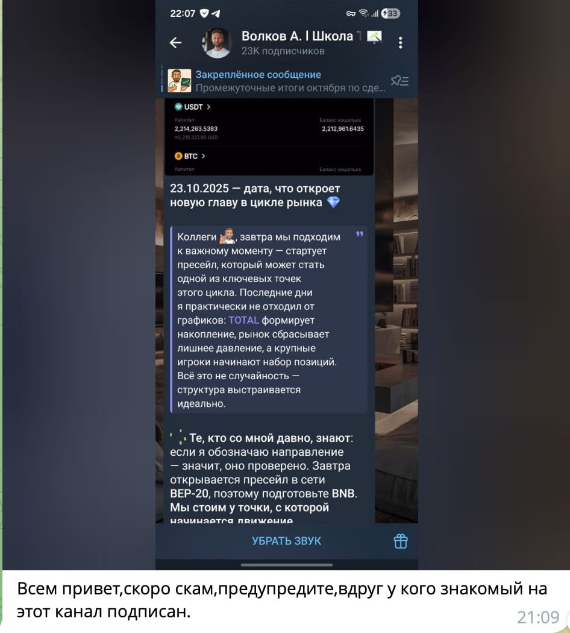
Task: Open the gift icon beside УБРАТЬ ЗВУК
Action: coord(401,541)
